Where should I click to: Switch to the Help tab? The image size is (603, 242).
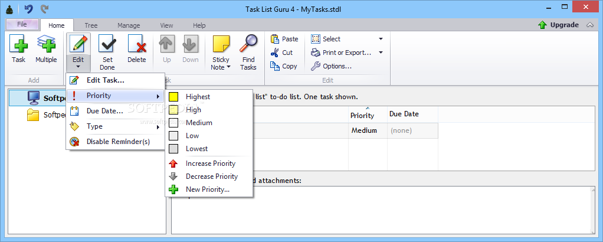point(199,25)
